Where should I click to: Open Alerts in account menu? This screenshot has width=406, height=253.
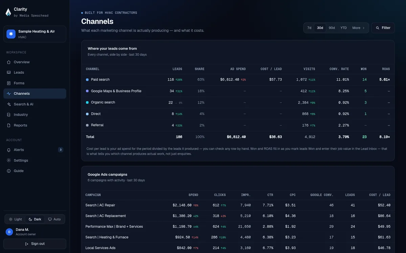(35, 150)
